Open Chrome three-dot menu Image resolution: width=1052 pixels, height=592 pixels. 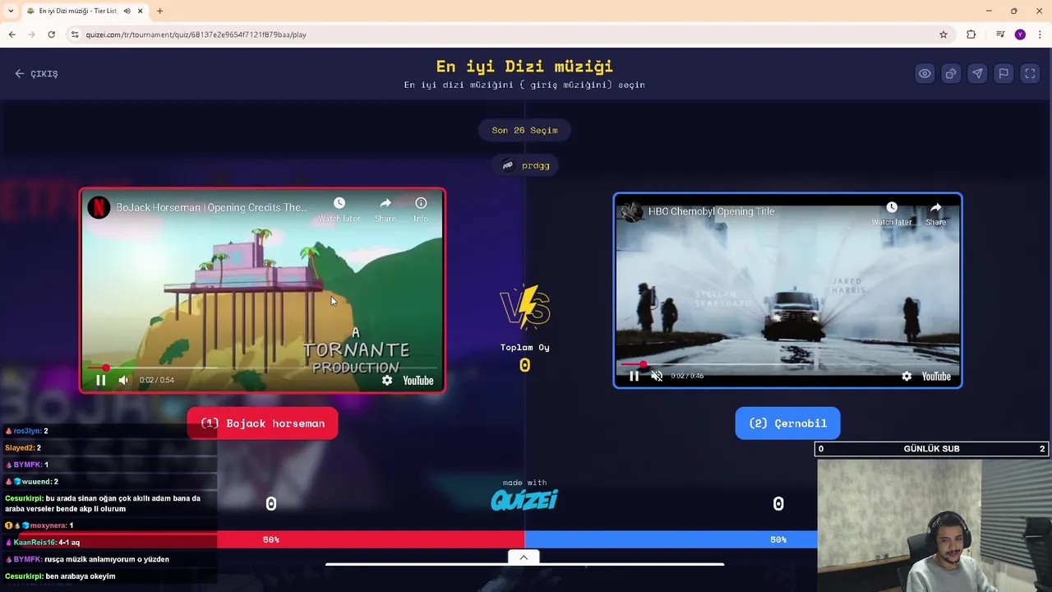1040,35
